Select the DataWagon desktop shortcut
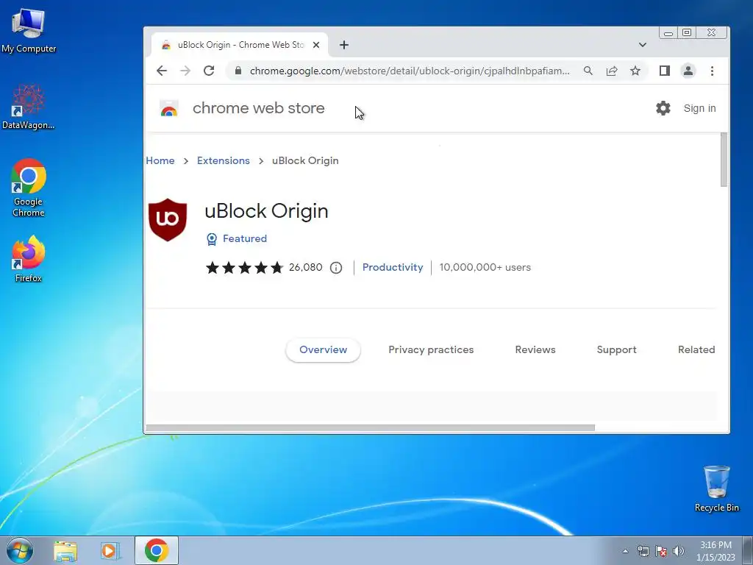 29,107
